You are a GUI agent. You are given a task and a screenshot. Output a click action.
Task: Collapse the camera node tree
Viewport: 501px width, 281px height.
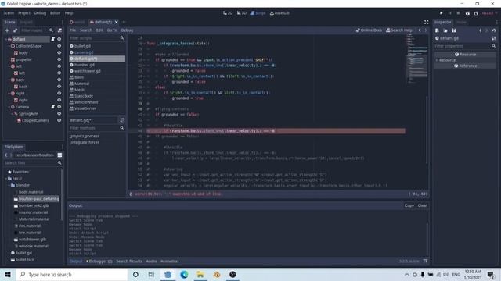point(9,107)
